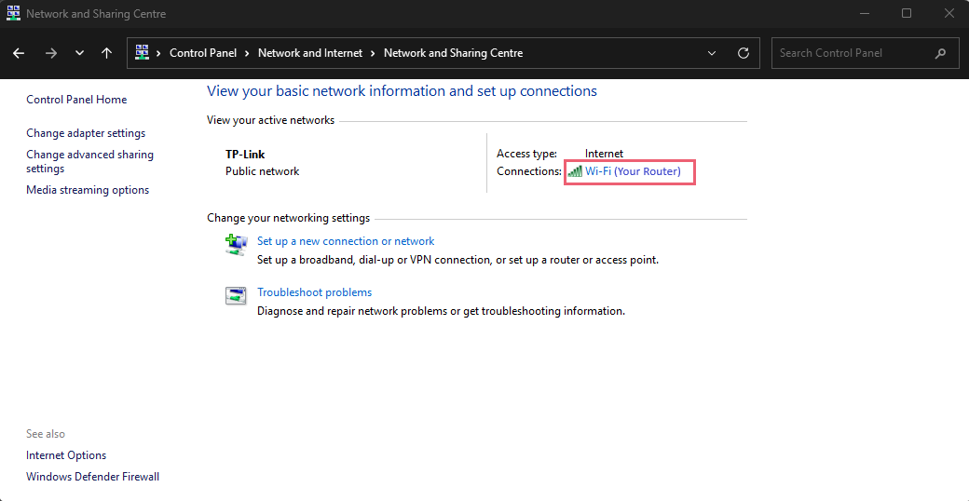Image resolution: width=969 pixels, height=501 pixels.
Task: Click the Control Panel icon in address bar
Action: click(x=143, y=52)
